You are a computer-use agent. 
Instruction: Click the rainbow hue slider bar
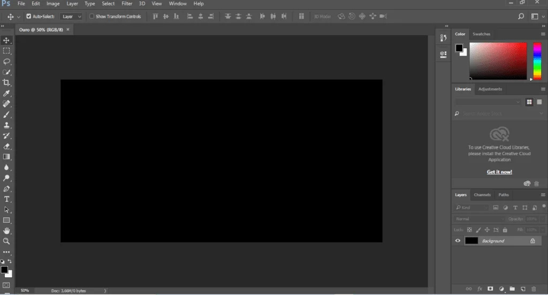pos(537,61)
